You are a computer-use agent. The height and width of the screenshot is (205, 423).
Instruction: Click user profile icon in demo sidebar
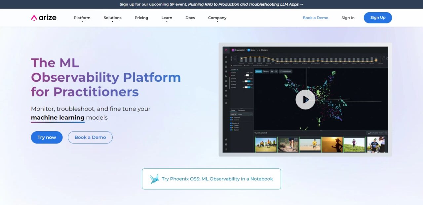(226, 149)
